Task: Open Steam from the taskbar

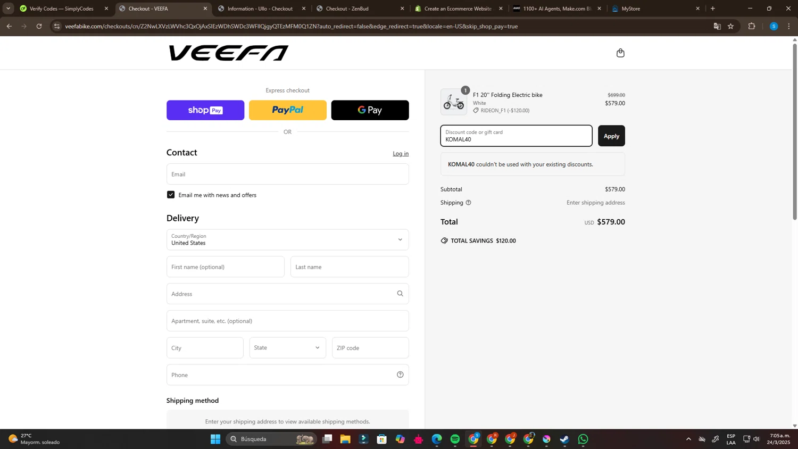Action: pyautogui.click(x=564, y=439)
